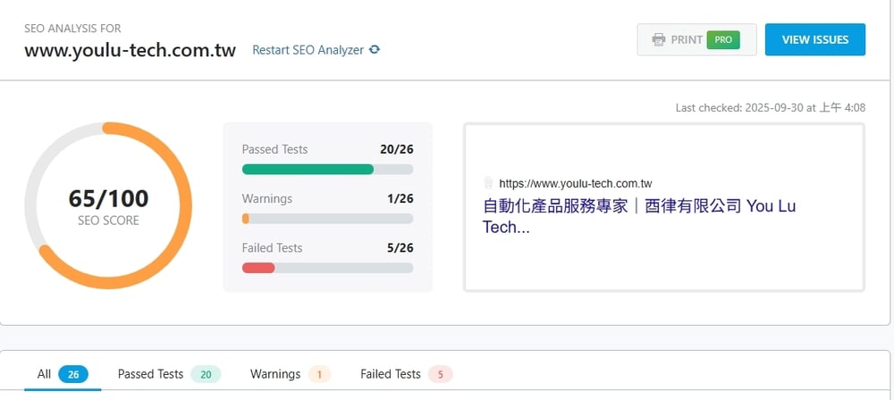Click the printer icon in Print button
Screen dimensions: 894x400
pos(659,39)
